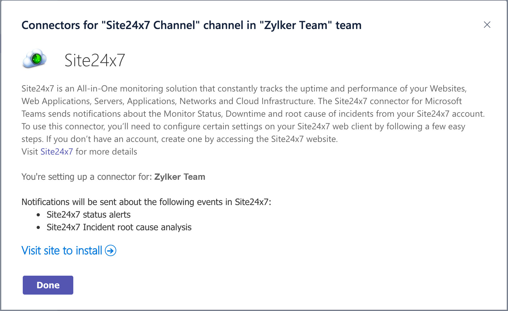This screenshot has height=311, width=508.
Task: Click the bullet point before status alerts
Action: pos(39,215)
